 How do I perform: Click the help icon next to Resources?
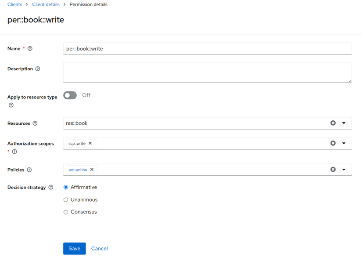point(35,123)
